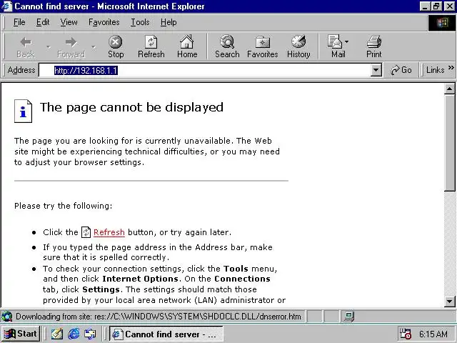This screenshot has width=457, height=343.
Task: Open the notepad-pencil quick launch icon
Action: 57,334
